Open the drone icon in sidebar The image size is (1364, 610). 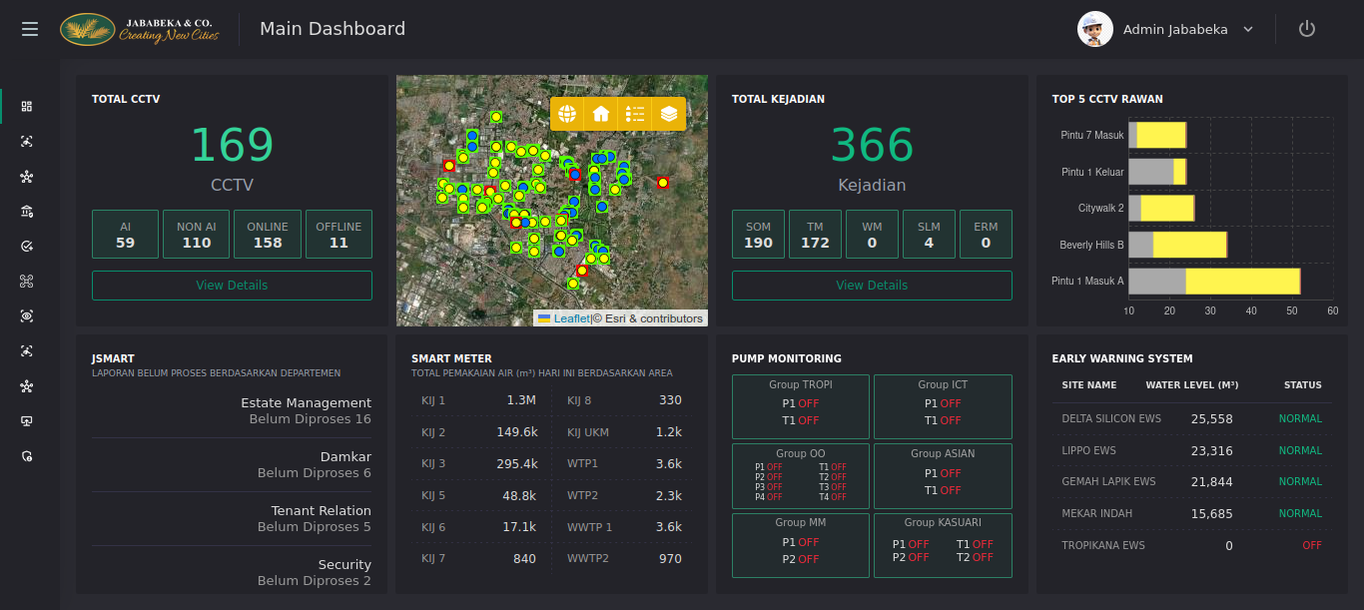coord(27,281)
